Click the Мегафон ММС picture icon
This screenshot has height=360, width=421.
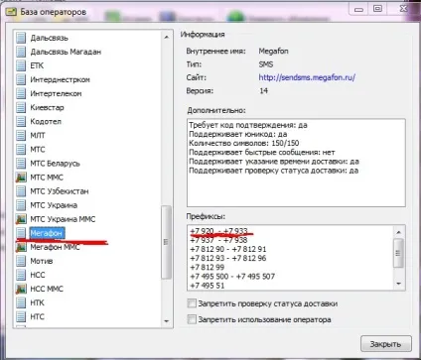(x=21, y=247)
